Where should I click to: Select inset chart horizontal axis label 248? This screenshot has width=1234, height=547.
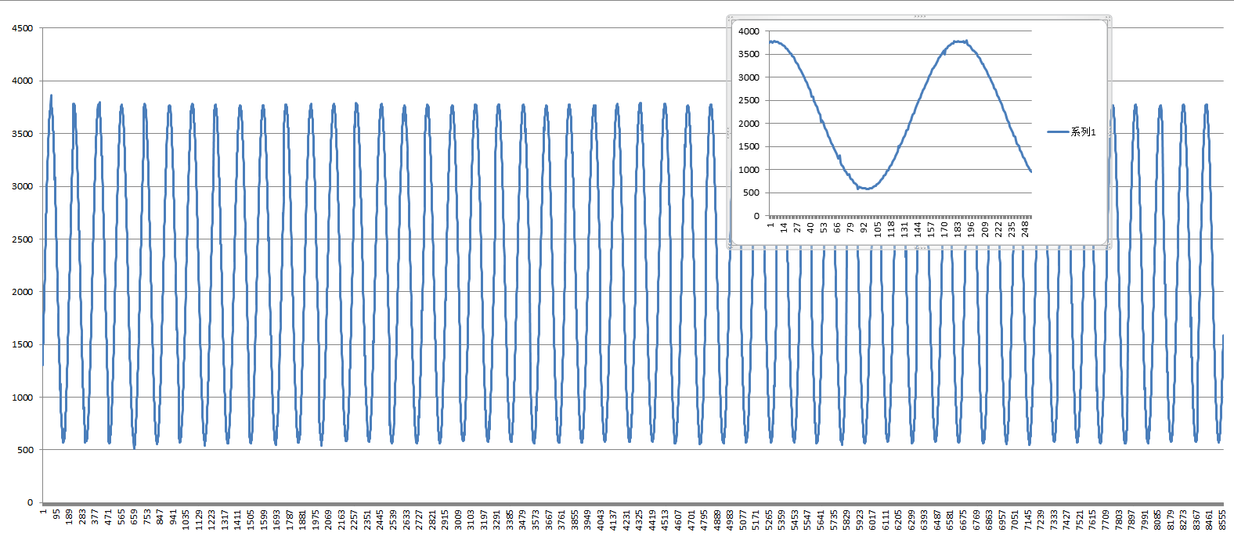coord(1025,229)
